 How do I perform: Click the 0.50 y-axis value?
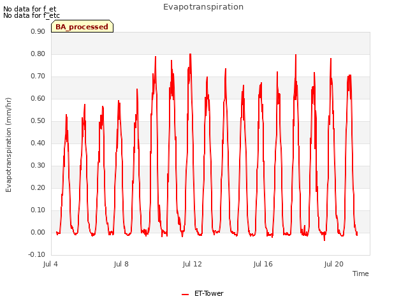coord(38,121)
